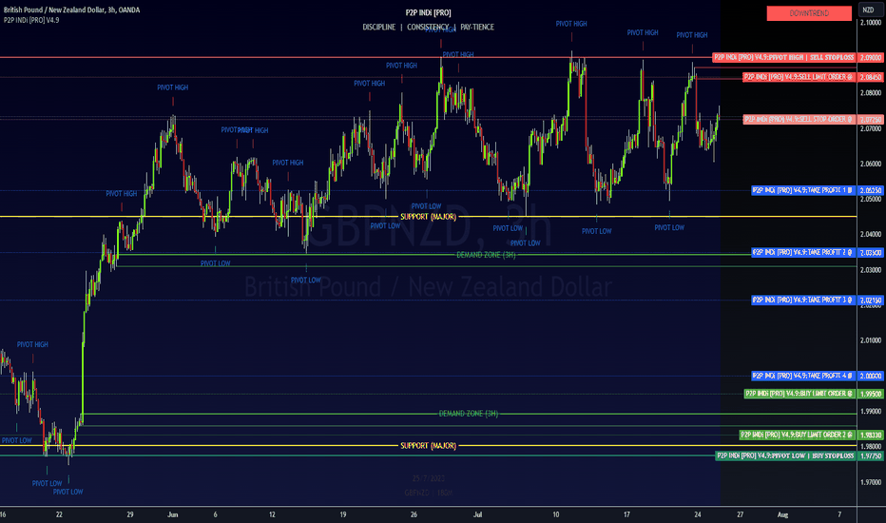Select the PIVOT LOW | BUY STOPLOSS label
The width and height of the screenshot is (886, 523).
pos(785,455)
